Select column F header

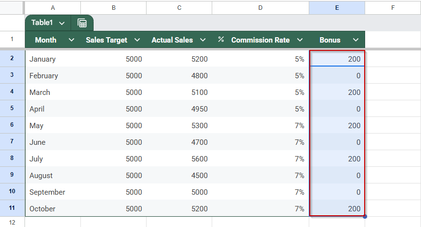(x=393, y=8)
